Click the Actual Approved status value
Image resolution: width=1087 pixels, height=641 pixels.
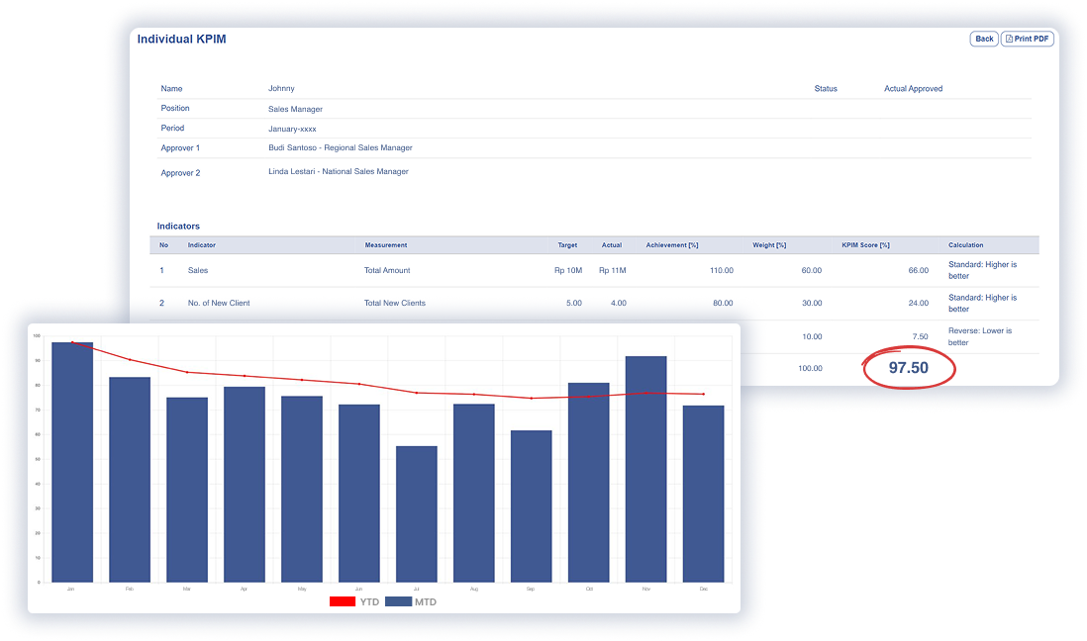click(913, 89)
